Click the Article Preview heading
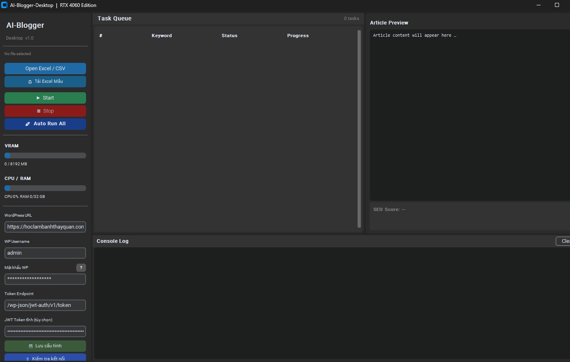The image size is (570, 362). tap(389, 23)
